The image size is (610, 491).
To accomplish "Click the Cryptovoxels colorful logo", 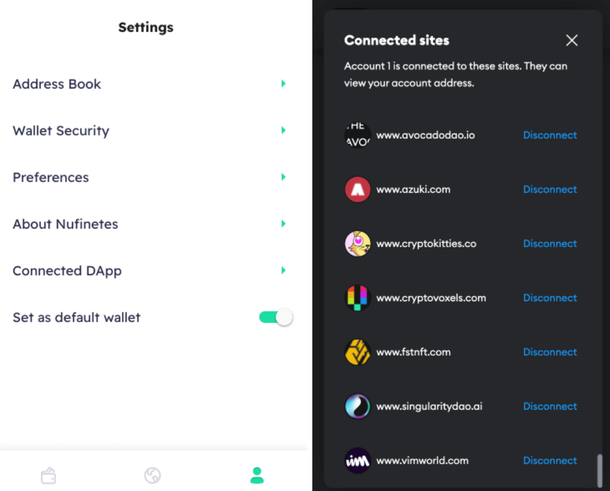I will point(357,298).
